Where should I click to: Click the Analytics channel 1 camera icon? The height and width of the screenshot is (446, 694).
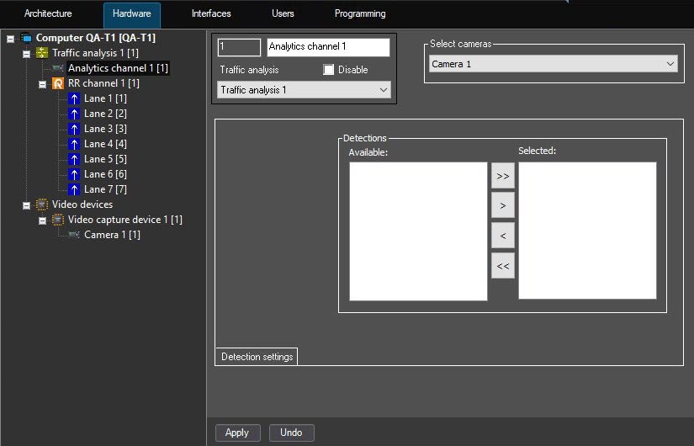click(x=58, y=68)
